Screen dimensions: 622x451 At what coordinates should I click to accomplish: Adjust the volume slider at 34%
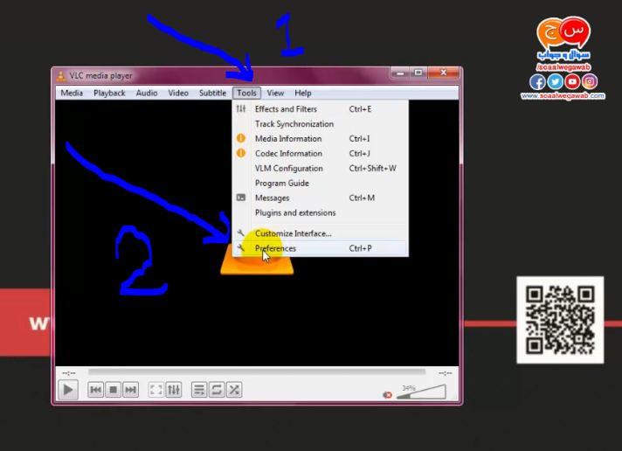(421, 392)
